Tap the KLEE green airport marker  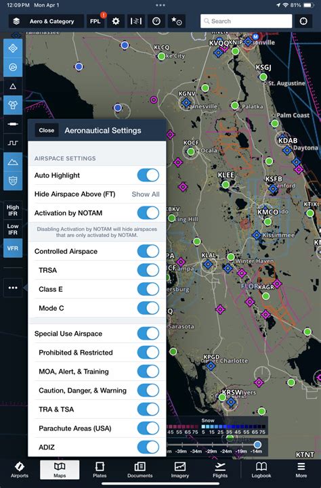[226, 185]
